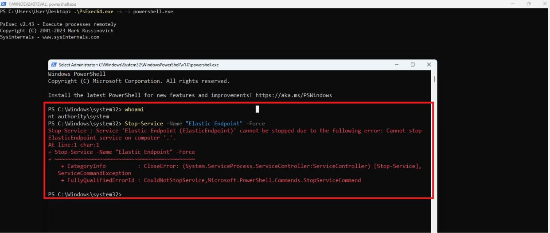
Task: Click the red '+ Stop-Service -Name' echo line
Action: coord(121,152)
